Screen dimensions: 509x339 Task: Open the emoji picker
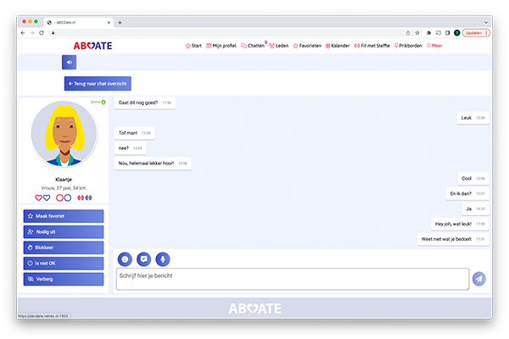tap(125, 259)
